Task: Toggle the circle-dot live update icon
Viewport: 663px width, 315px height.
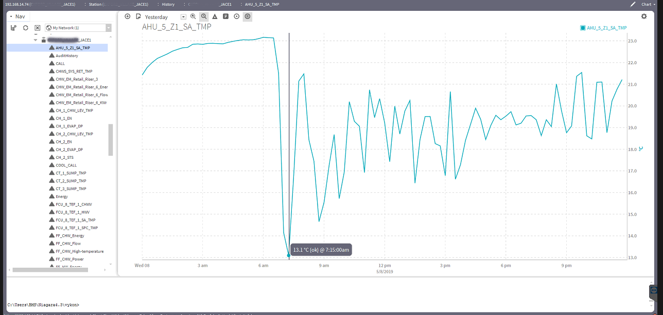Action: click(237, 16)
